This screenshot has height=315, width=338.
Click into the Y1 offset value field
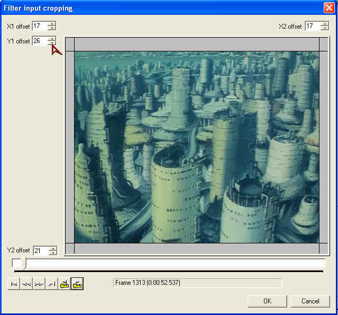[40, 41]
